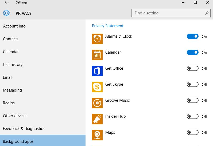Open Contacts privacy section
This screenshot has width=213, height=146.
(43, 39)
